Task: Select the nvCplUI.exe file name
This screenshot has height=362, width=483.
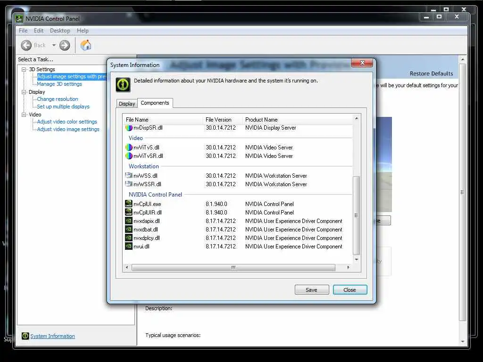Action: pyautogui.click(x=147, y=204)
